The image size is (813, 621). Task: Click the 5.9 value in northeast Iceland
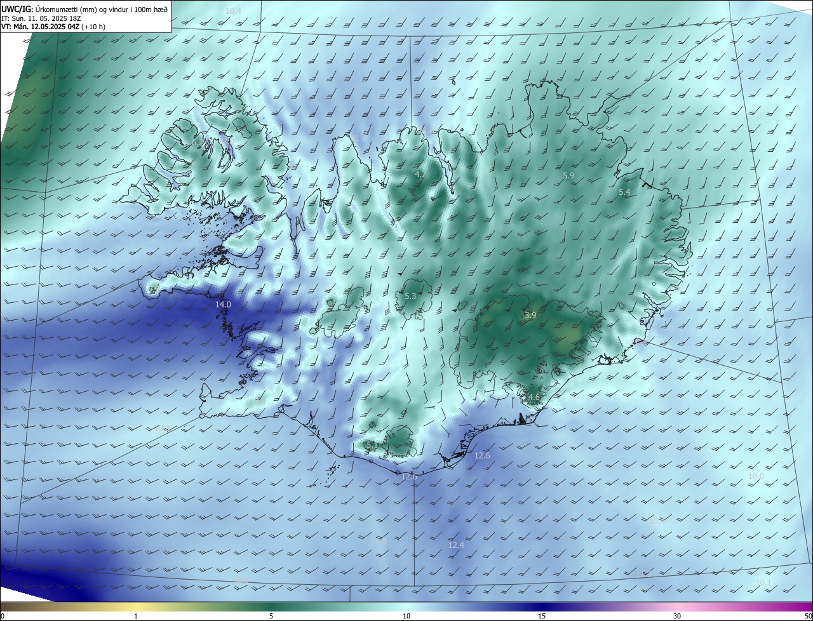(568, 175)
